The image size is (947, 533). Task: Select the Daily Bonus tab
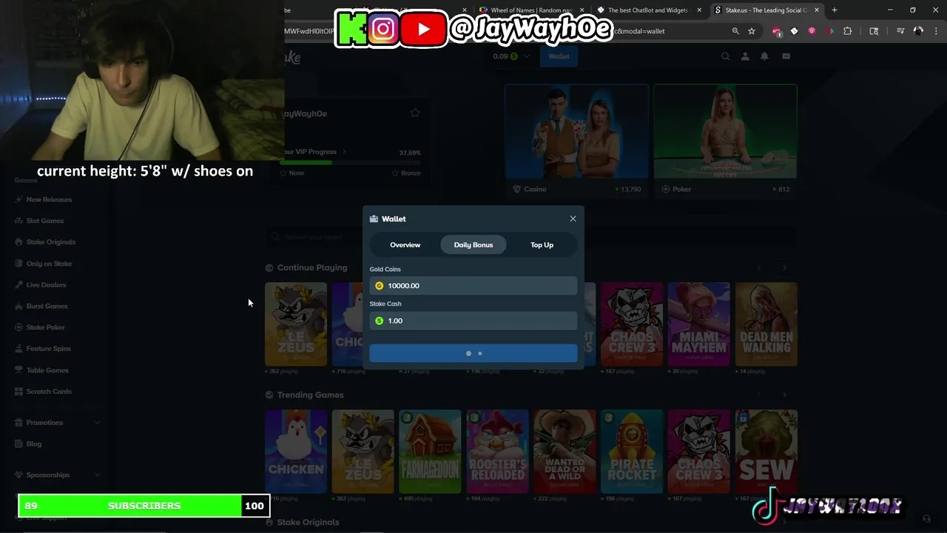[x=473, y=245]
